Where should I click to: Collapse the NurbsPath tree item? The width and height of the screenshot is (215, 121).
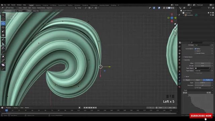coord(183,15)
